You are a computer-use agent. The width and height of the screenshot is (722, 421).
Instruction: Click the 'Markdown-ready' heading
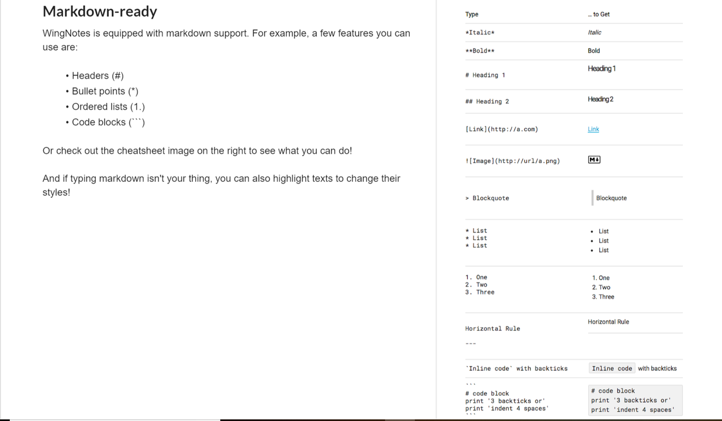pos(100,12)
